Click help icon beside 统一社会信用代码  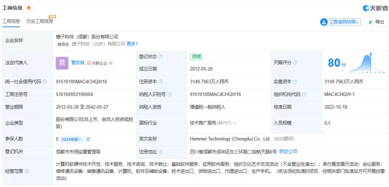point(45,82)
